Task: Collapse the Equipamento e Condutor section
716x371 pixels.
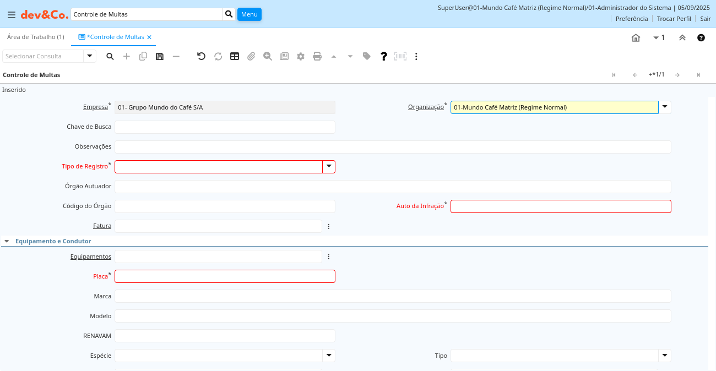Action: coord(7,241)
